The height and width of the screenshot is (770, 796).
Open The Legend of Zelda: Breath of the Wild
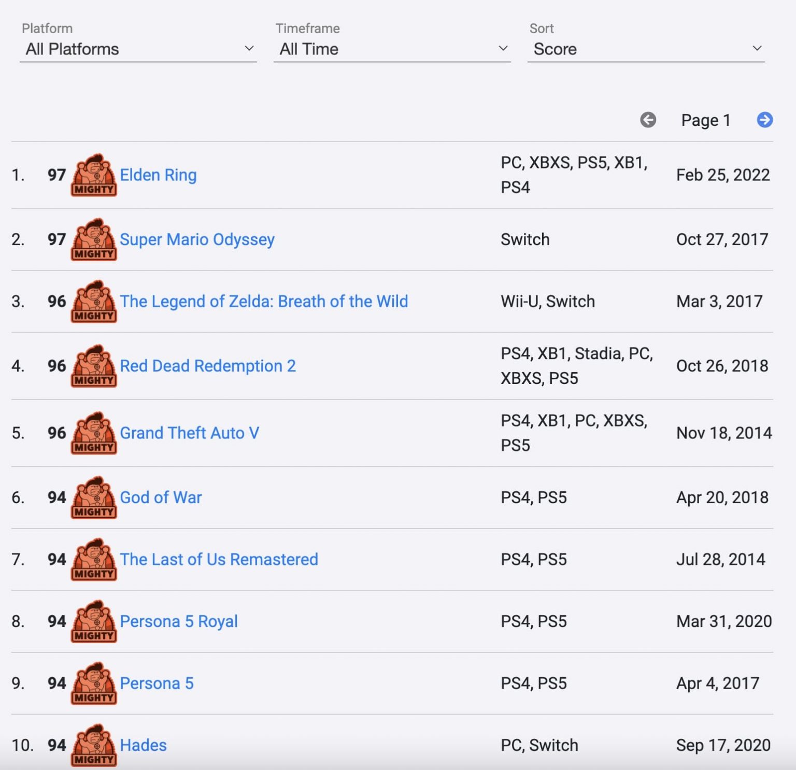pos(264,301)
